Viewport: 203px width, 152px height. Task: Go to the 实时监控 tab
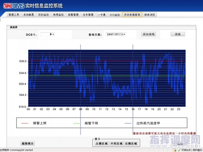pyautogui.click(x=43, y=15)
